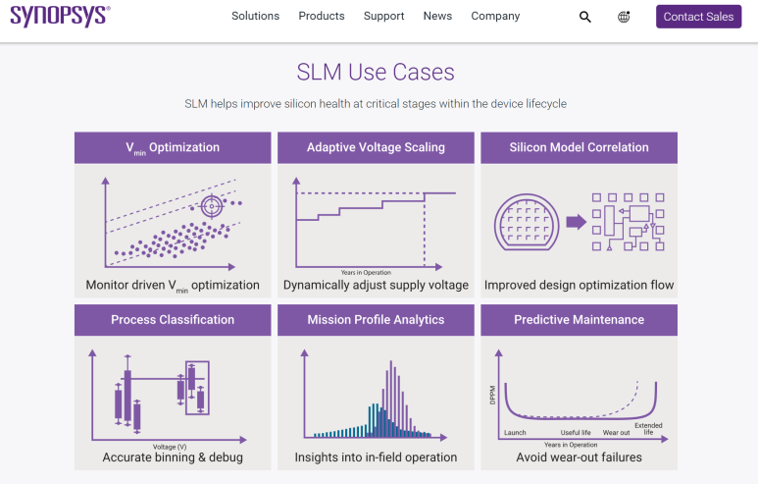Click the purple arrow beside the wafer
The height and width of the screenshot is (484, 758).
[576, 222]
